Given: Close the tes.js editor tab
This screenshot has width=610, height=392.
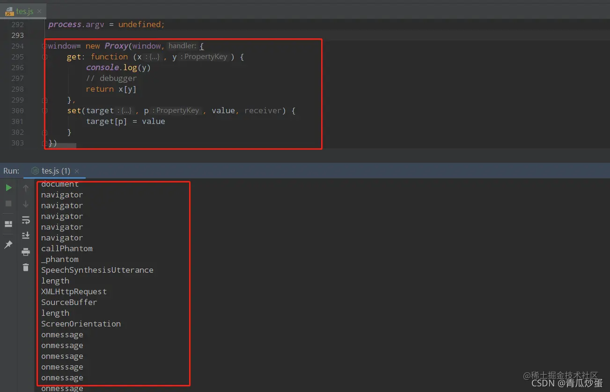Looking at the screenshot, I should click(39, 11).
